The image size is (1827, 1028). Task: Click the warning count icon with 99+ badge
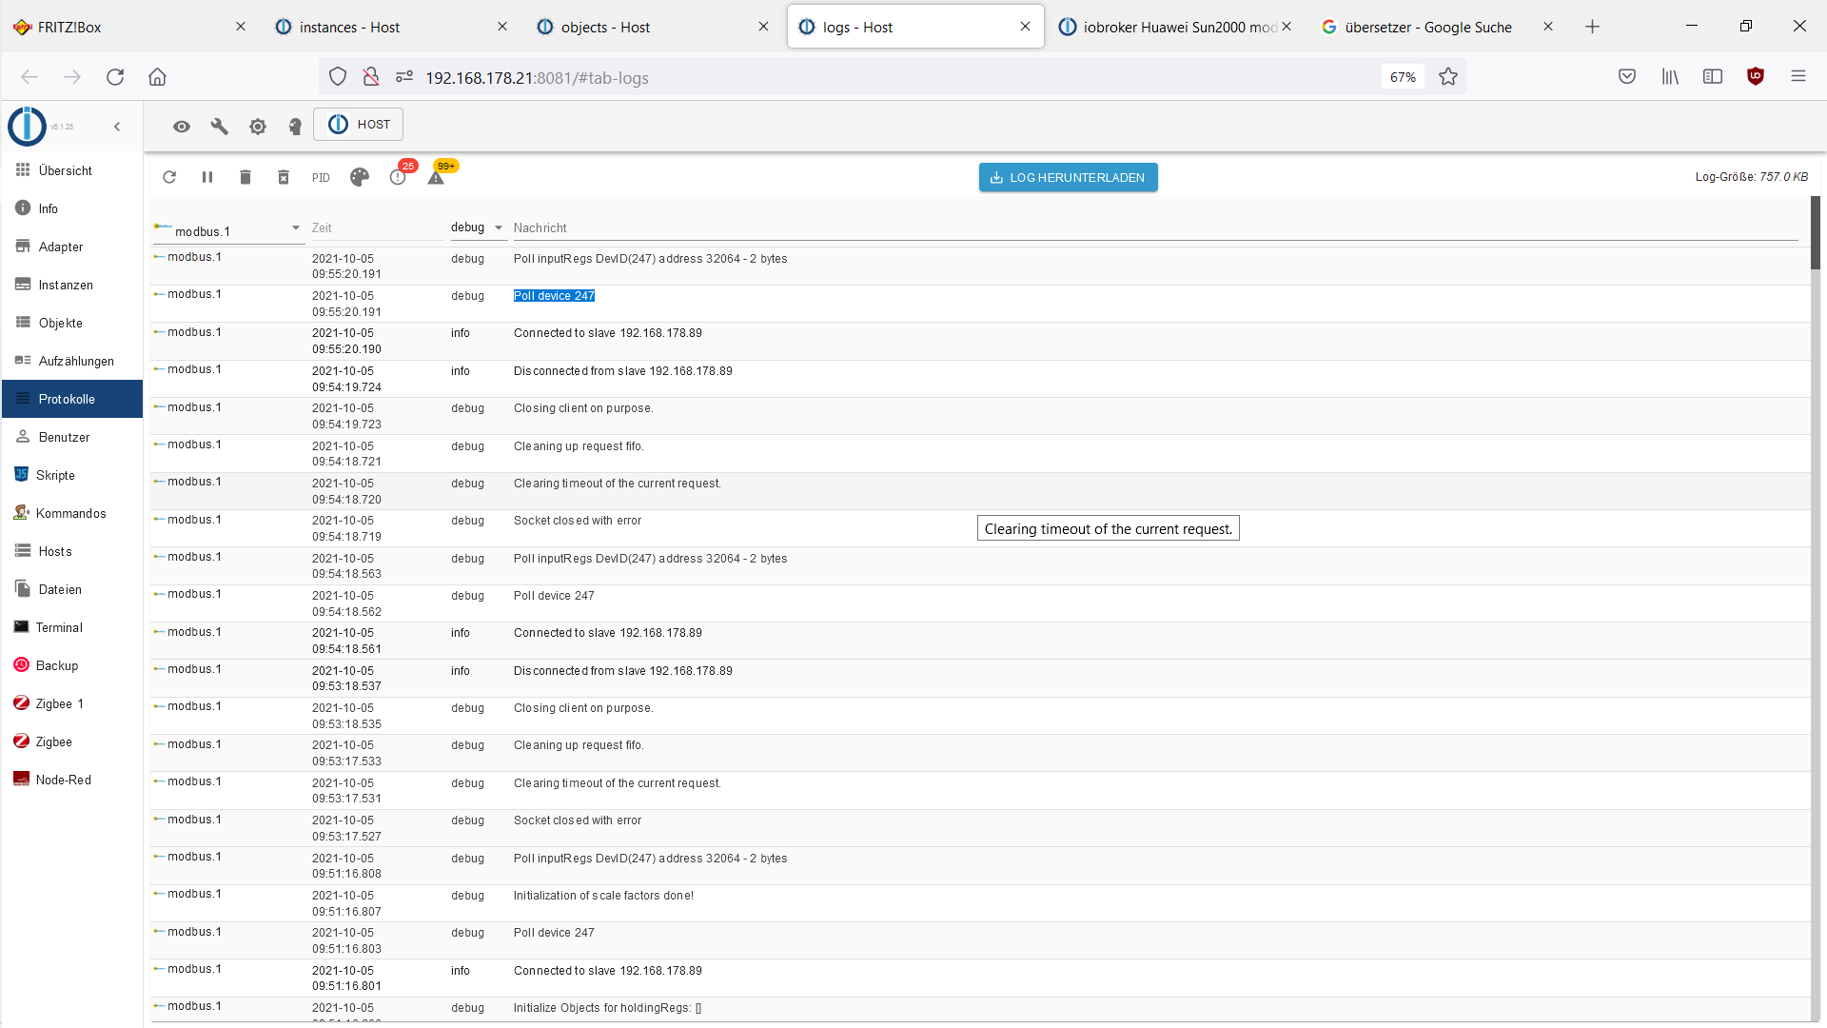[436, 178]
